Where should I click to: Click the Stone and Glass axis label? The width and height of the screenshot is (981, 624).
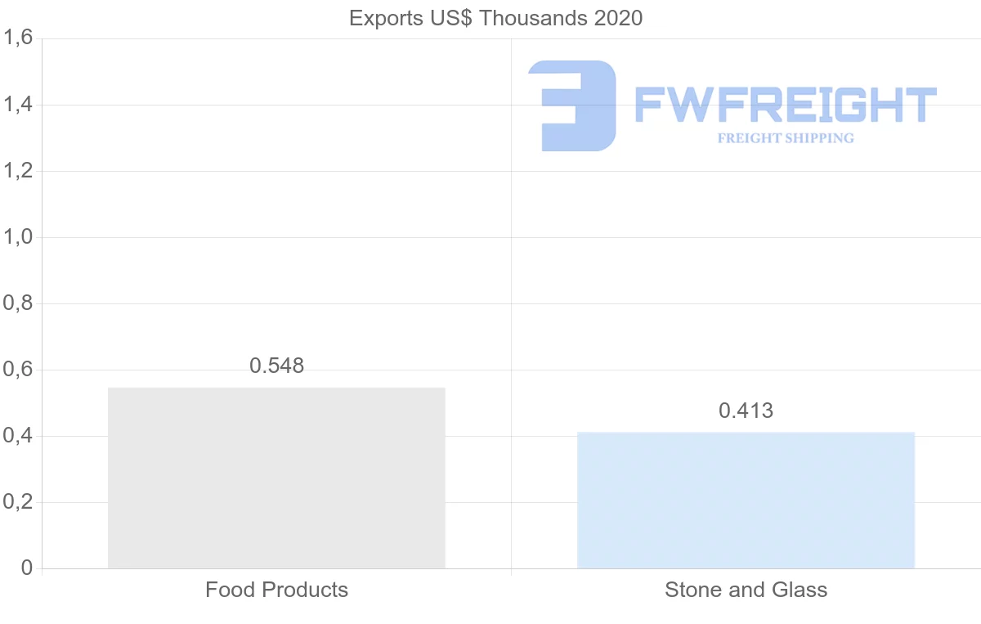click(x=746, y=590)
